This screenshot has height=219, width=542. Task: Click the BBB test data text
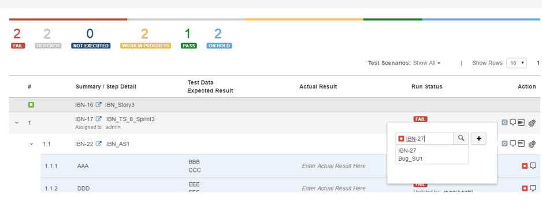[x=194, y=162]
